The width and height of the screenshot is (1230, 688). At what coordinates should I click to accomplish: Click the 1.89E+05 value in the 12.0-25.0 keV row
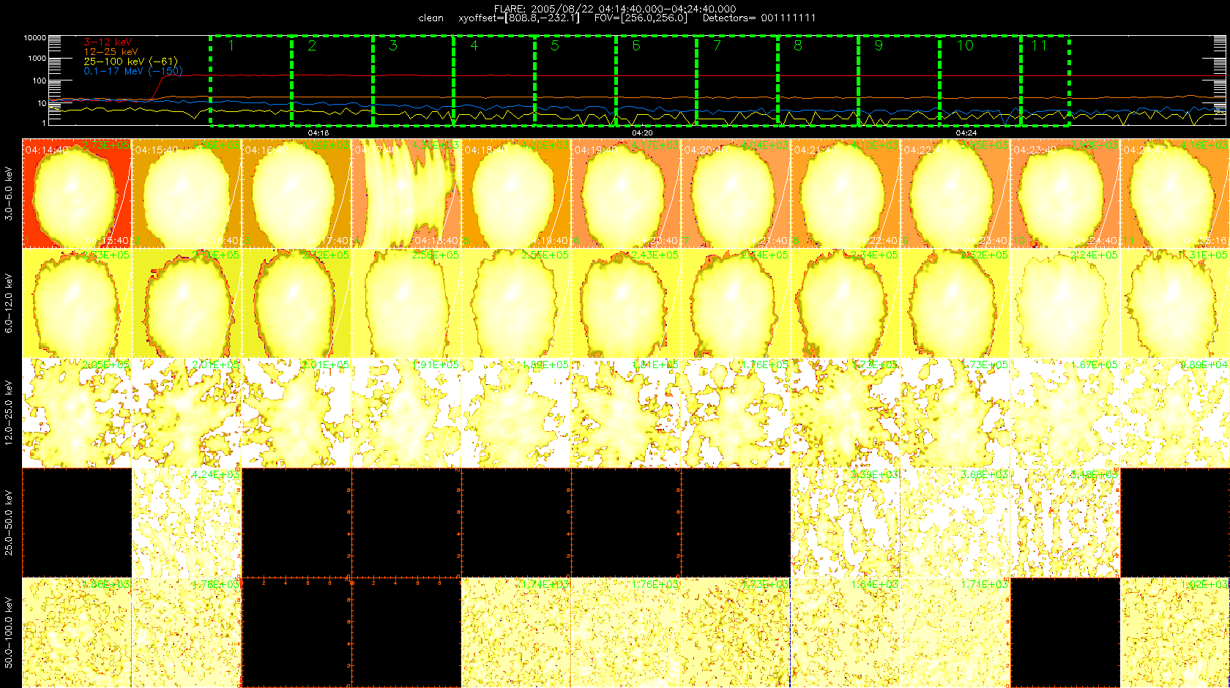(x=545, y=364)
